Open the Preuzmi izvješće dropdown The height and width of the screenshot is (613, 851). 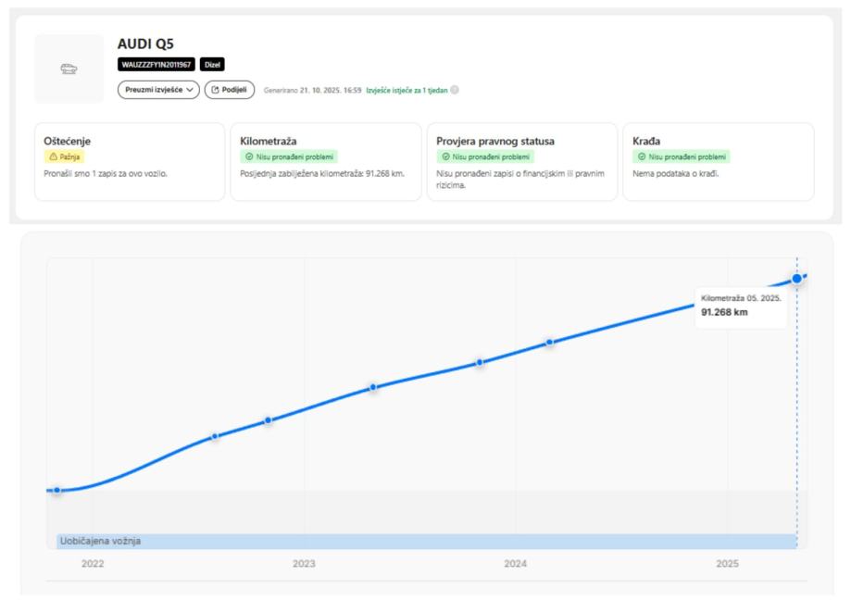158,90
